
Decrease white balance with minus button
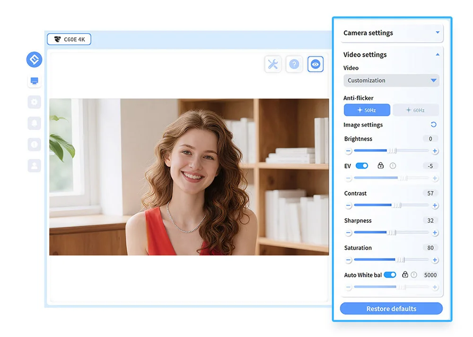(349, 287)
